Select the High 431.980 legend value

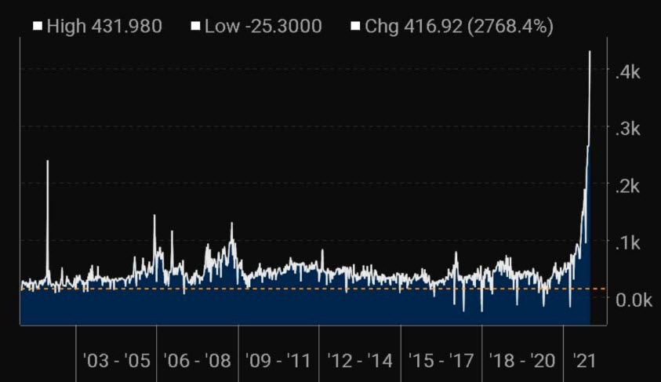[104, 27]
